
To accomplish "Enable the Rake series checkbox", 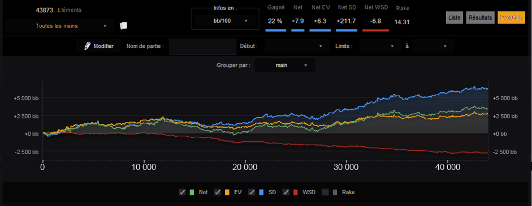I will pos(326,192).
